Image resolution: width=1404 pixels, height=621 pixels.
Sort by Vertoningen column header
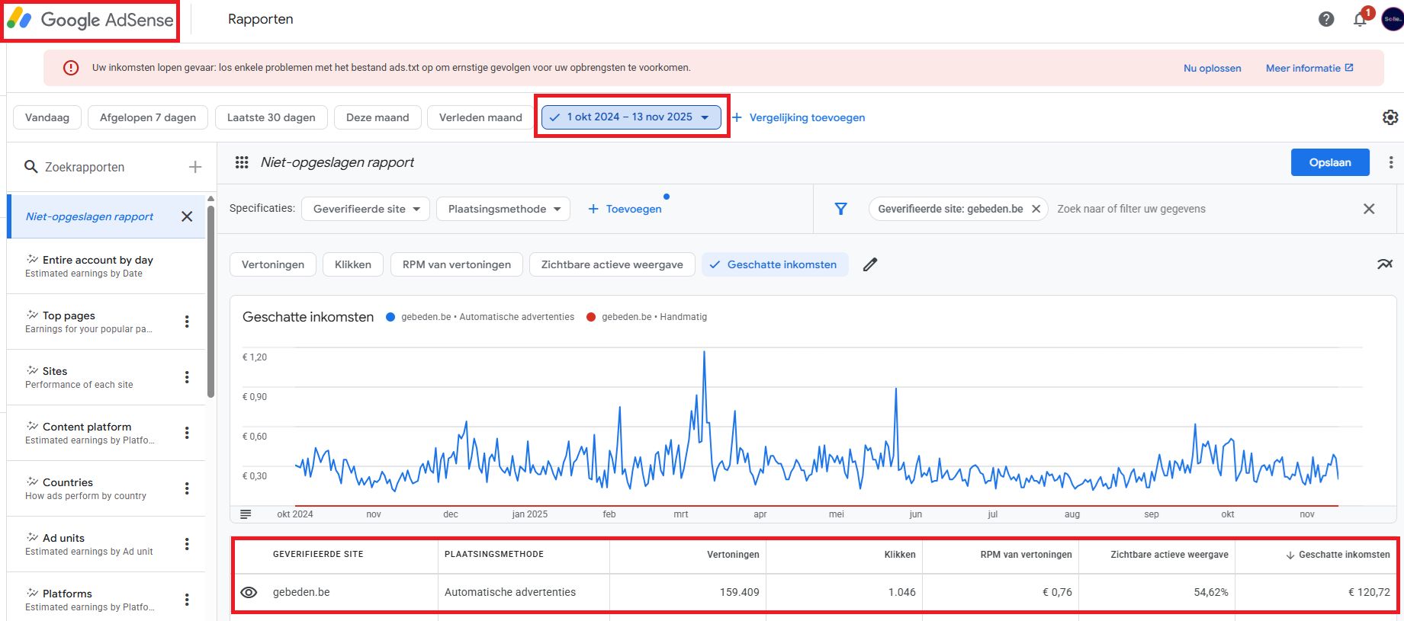(x=733, y=555)
